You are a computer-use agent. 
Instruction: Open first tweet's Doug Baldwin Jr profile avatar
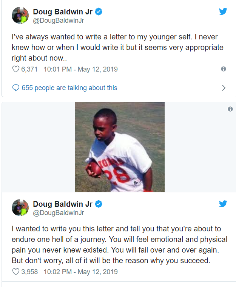pyautogui.click(x=20, y=16)
